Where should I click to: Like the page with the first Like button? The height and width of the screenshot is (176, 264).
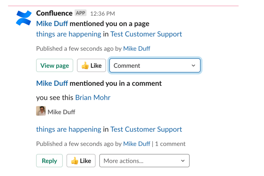click(91, 66)
